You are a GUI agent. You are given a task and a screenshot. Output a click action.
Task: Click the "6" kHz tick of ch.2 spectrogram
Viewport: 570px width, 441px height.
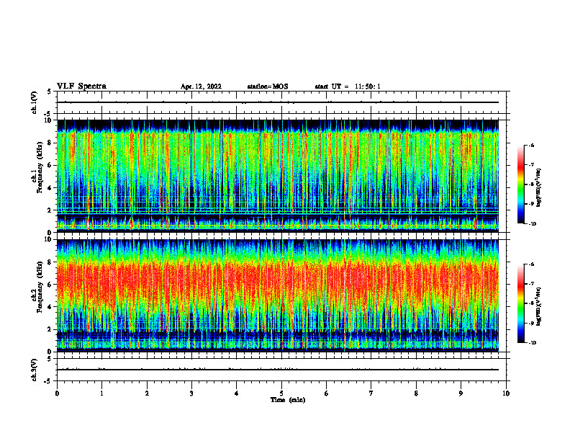[50, 285]
